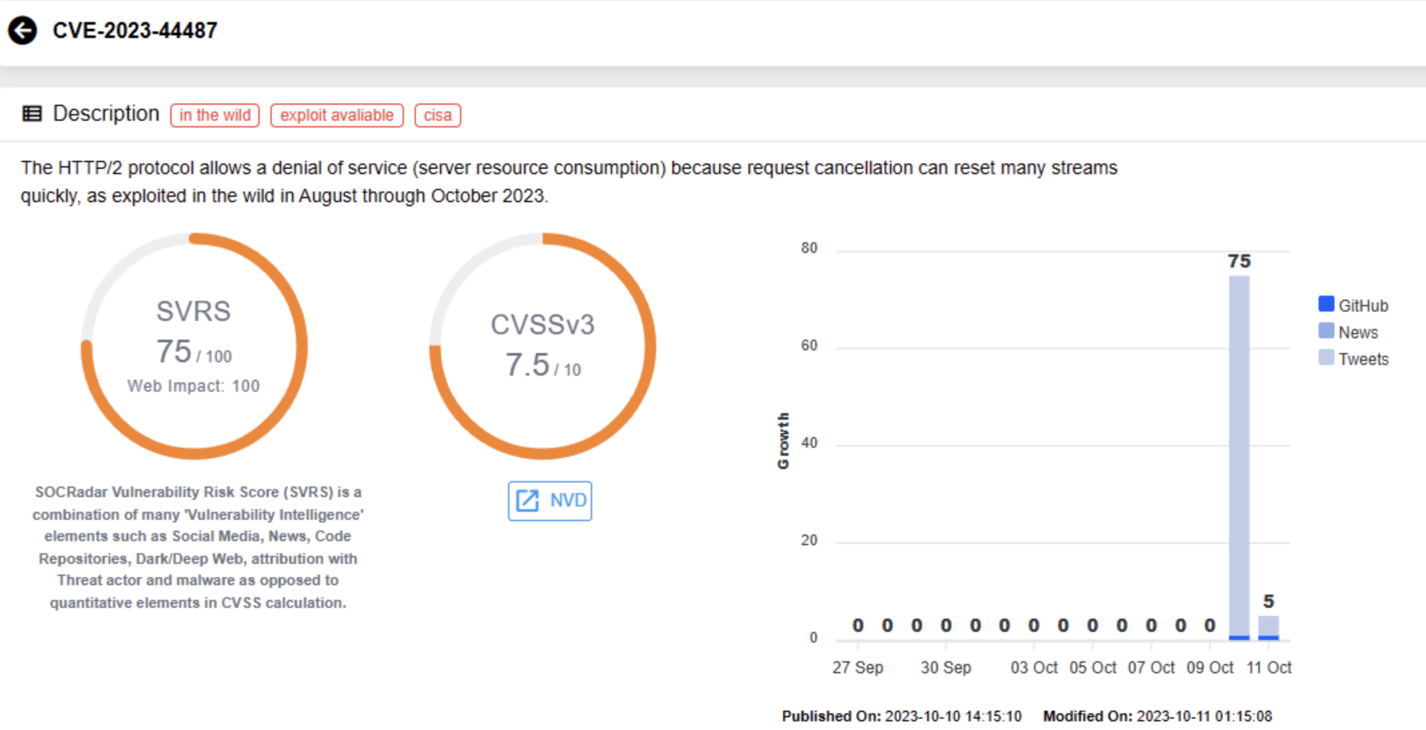1426x730 pixels.
Task: Click the CVSSv3 score gauge
Action: click(542, 346)
